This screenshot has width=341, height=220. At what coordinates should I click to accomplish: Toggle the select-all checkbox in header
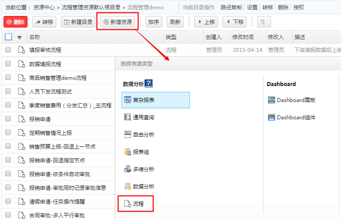point(8,37)
